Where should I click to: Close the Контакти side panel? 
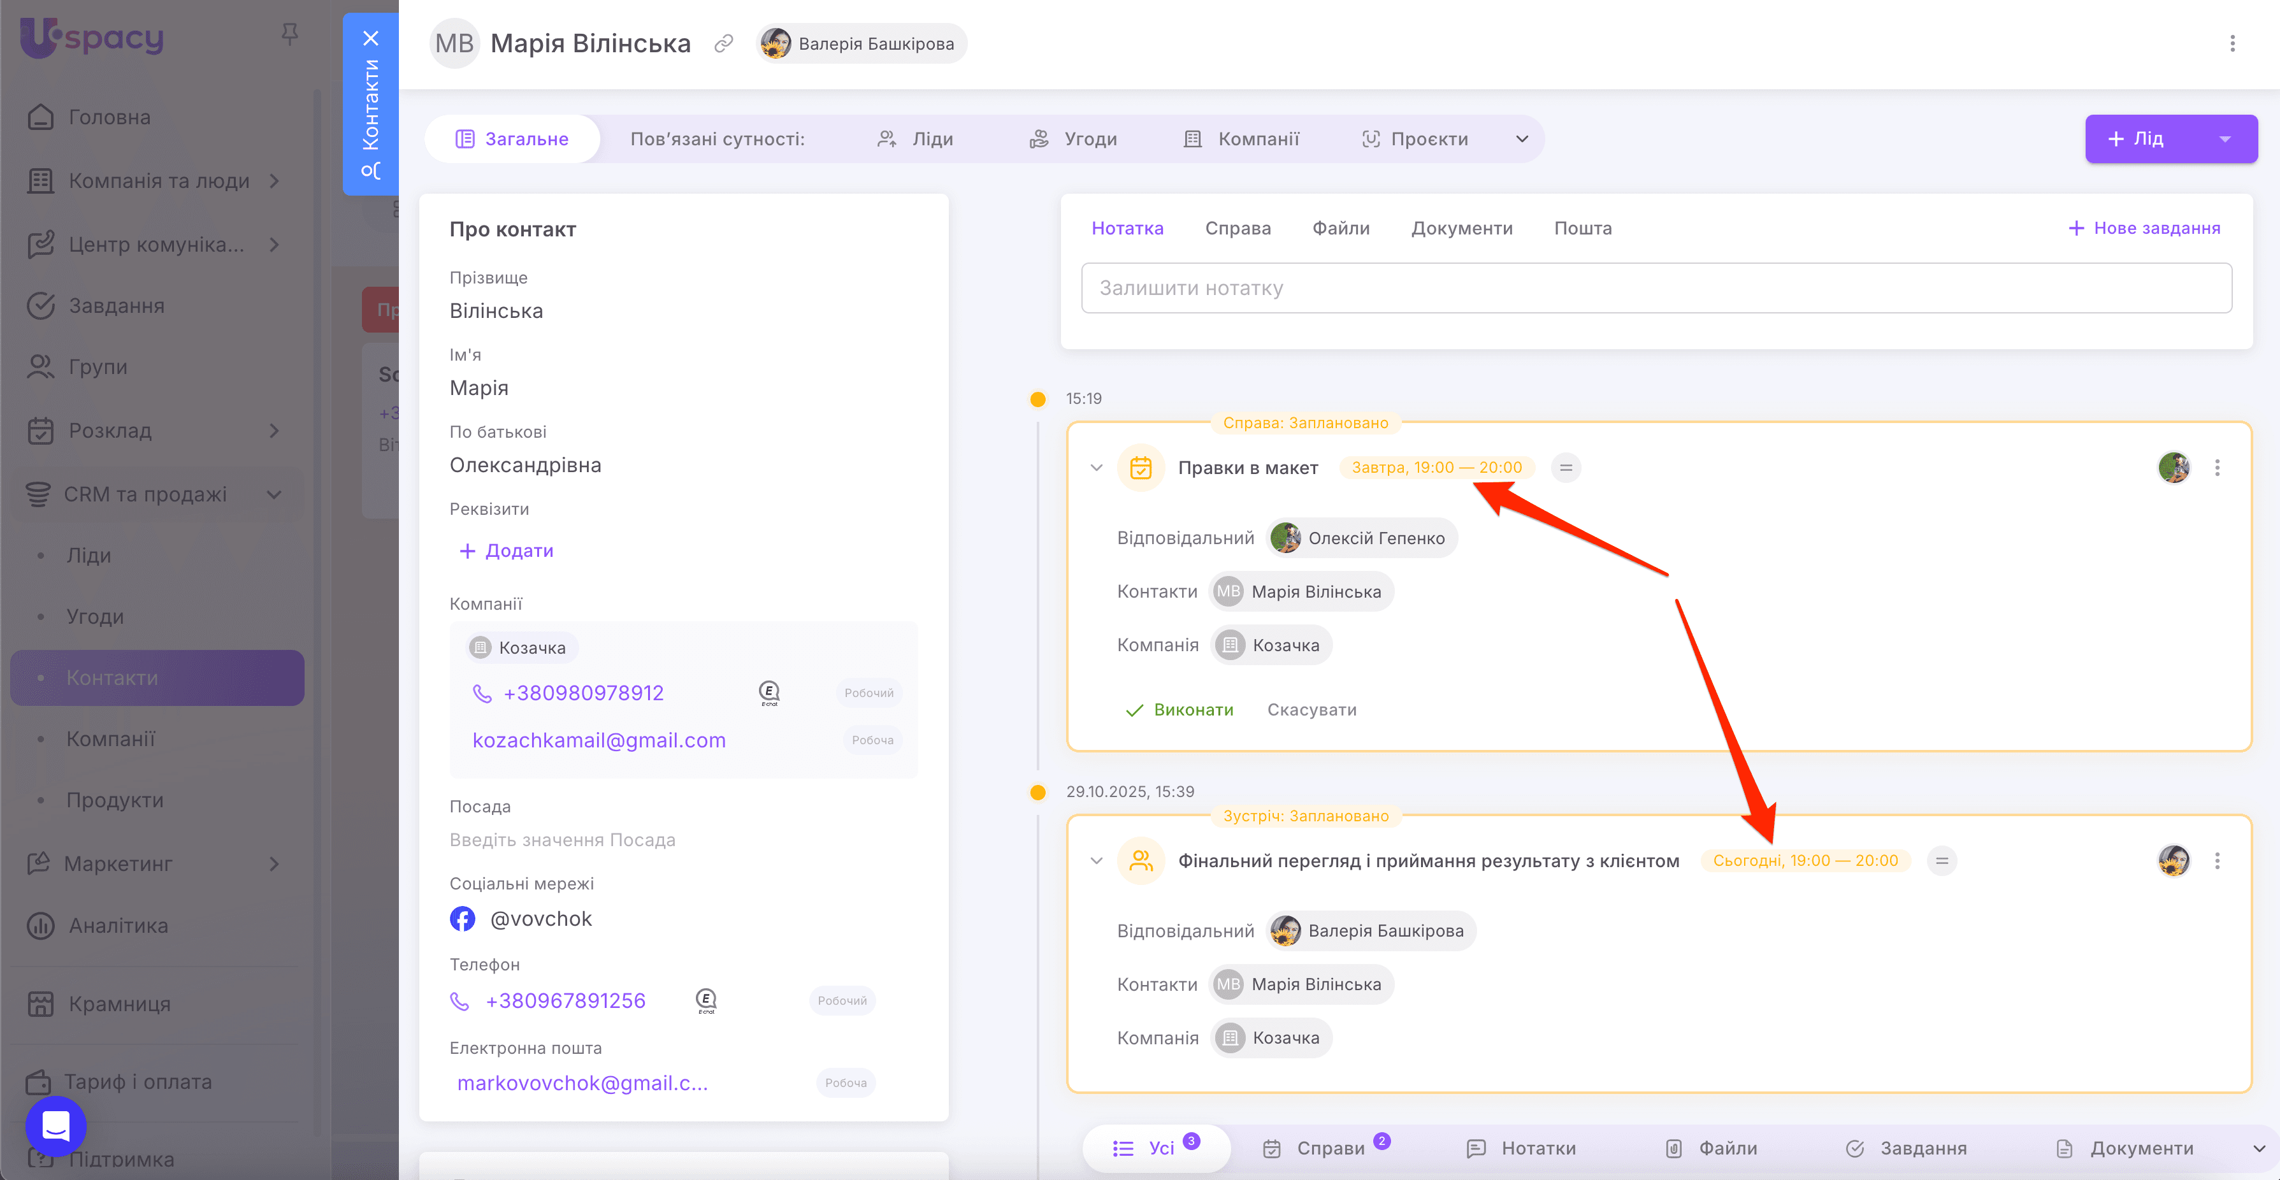371,38
